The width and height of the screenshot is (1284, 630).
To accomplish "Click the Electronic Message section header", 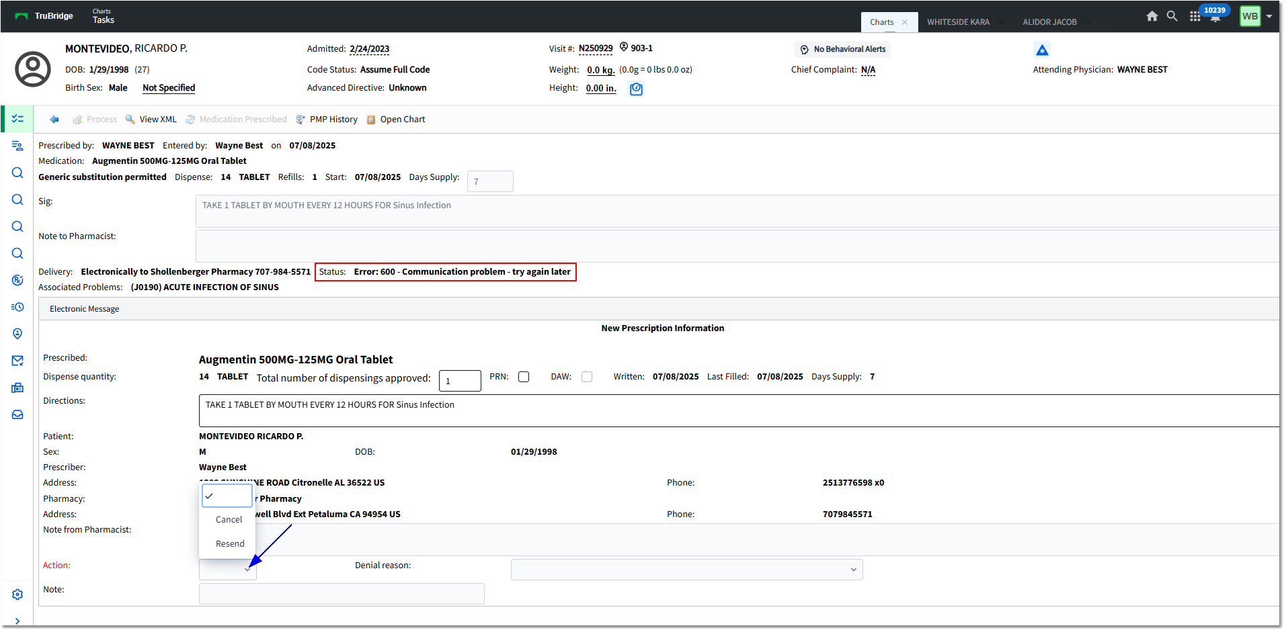I will pyautogui.click(x=659, y=309).
